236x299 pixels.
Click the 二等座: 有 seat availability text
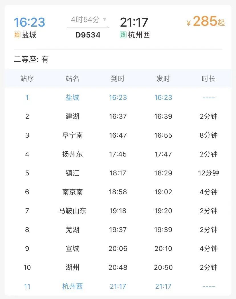[x=31, y=59]
